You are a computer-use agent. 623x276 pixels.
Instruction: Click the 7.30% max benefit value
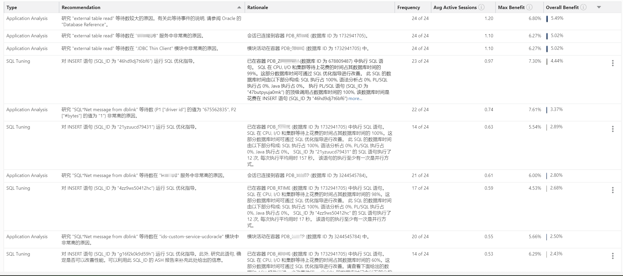coord(535,61)
